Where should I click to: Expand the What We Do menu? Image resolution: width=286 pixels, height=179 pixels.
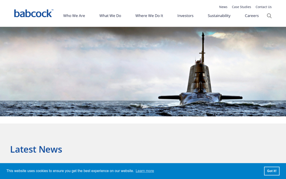pos(110,16)
